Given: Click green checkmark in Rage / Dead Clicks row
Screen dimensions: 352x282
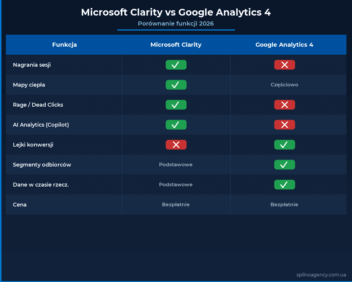Looking at the screenshot, I should pos(176,105).
